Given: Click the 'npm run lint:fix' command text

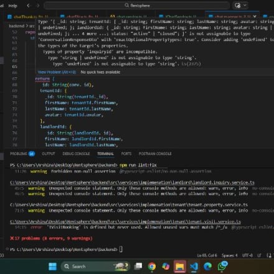Looking at the screenshot, I should tap(138, 165).
